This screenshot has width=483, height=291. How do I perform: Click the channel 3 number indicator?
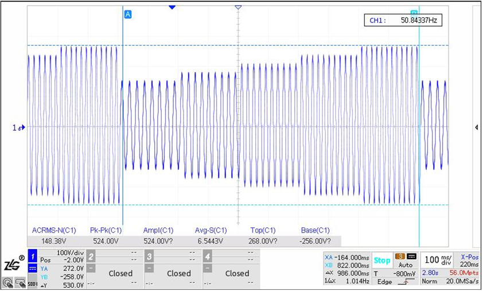(x=149, y=256)
